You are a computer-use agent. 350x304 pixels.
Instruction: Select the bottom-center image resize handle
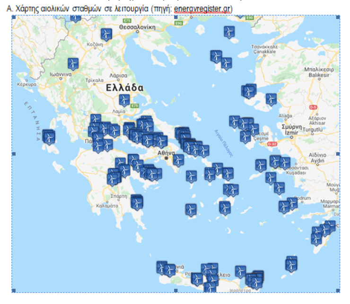tap(176, 290)
